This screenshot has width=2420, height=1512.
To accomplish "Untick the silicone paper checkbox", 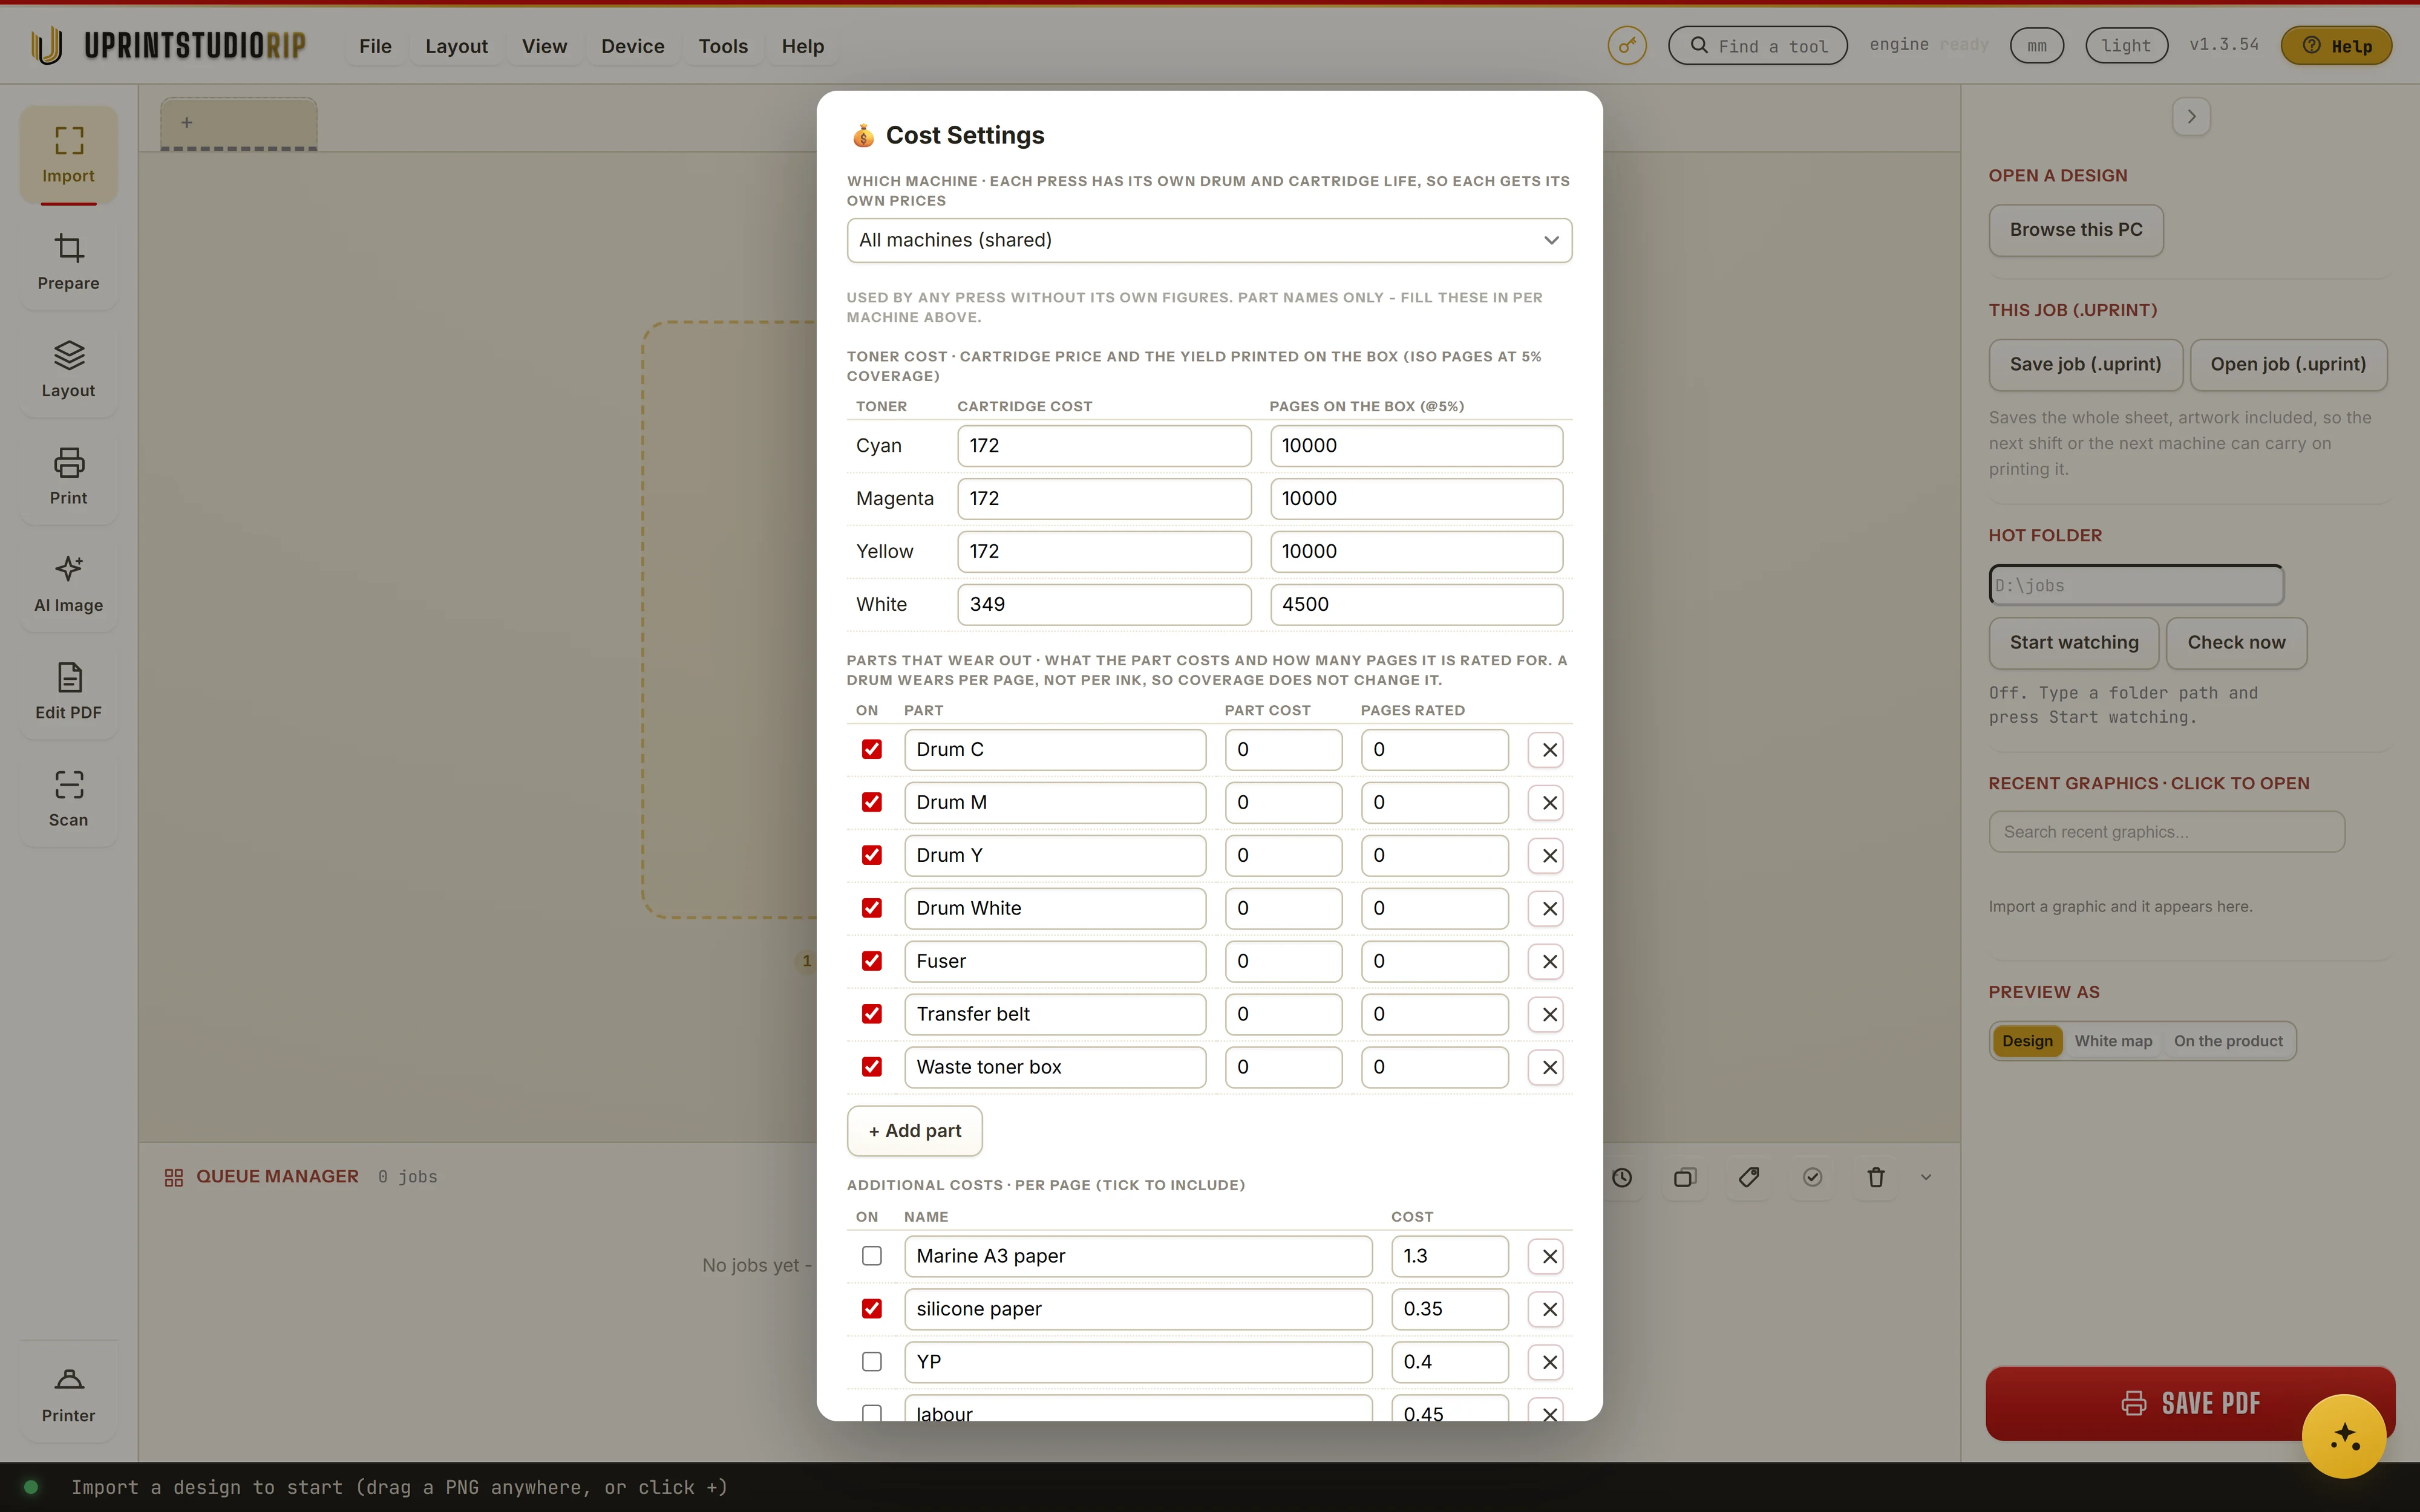I will click(x=872, y=1309).
